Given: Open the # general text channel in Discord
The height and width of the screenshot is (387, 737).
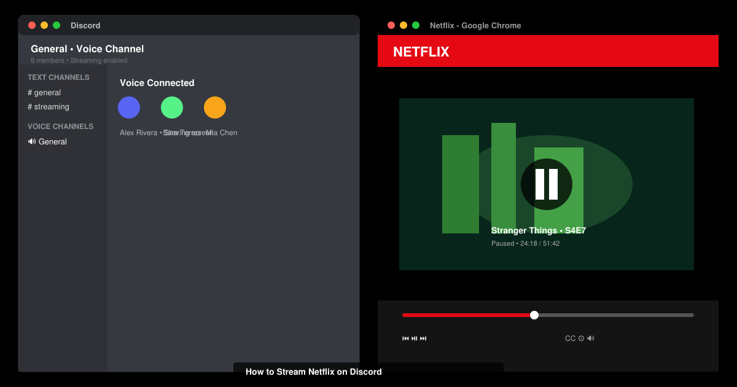Looking at the screenshot, I should [44, 93].
